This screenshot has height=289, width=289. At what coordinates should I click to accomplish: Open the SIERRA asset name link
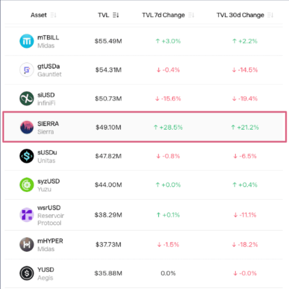click(x=48, y=124)
